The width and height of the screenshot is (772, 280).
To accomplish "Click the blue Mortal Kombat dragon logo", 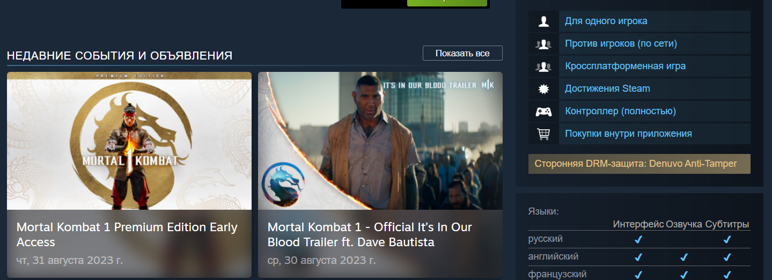I will [283, 185].
